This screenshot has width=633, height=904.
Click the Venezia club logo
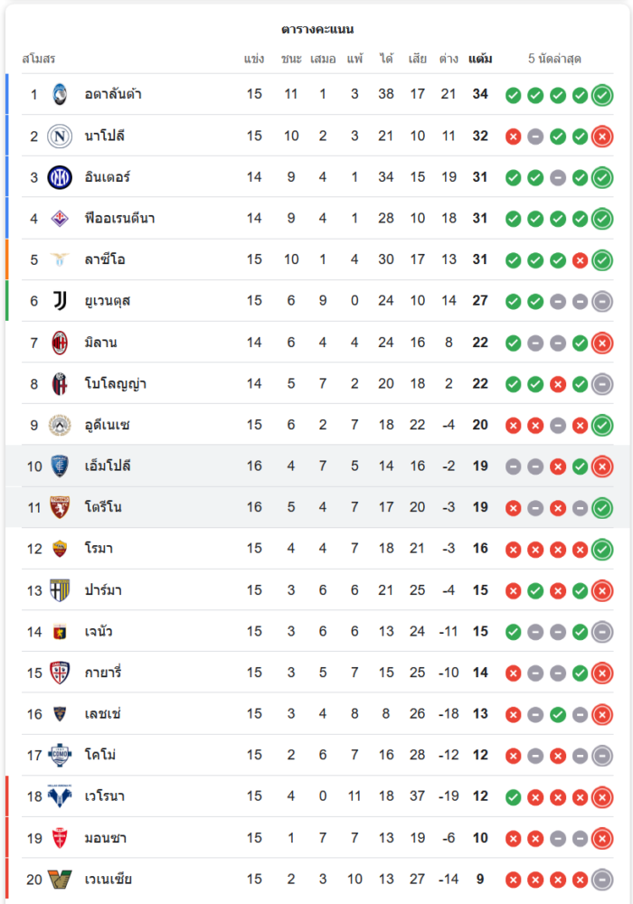[x=60, y=879]
